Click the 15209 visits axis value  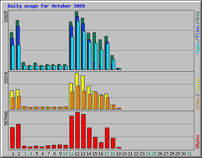point(6,77)
